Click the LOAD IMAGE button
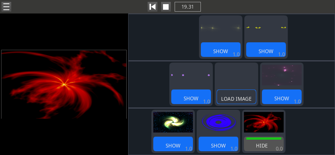The height and width of the screenshot is (155, 335). tap(236, 97)
